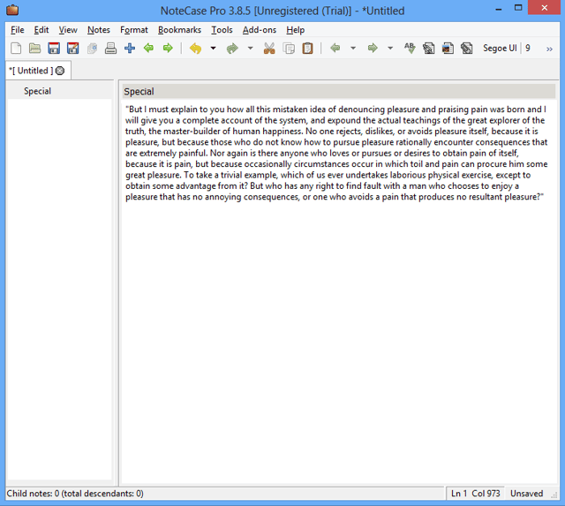Change the font size value 9
The width and height of the screenshot is (565, 506).
(x=528, y=48)
